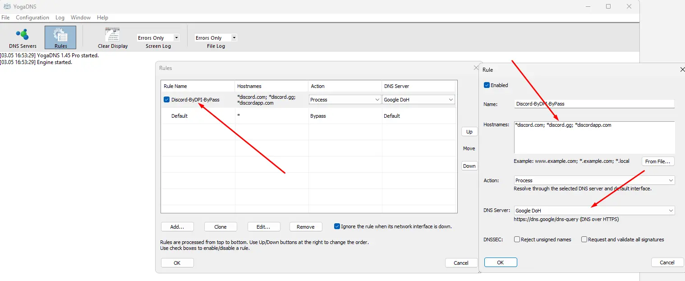Click the Edit... button
Viewport: 685px width, 281px height.
click(x=264, y=227)
